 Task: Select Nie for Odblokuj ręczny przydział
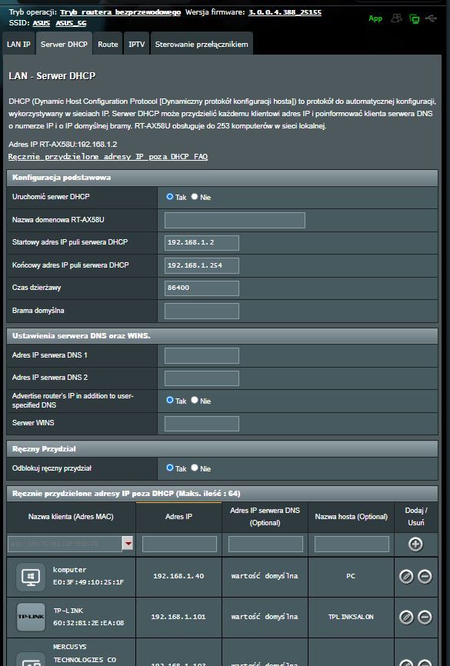click(x=195, y=468)
